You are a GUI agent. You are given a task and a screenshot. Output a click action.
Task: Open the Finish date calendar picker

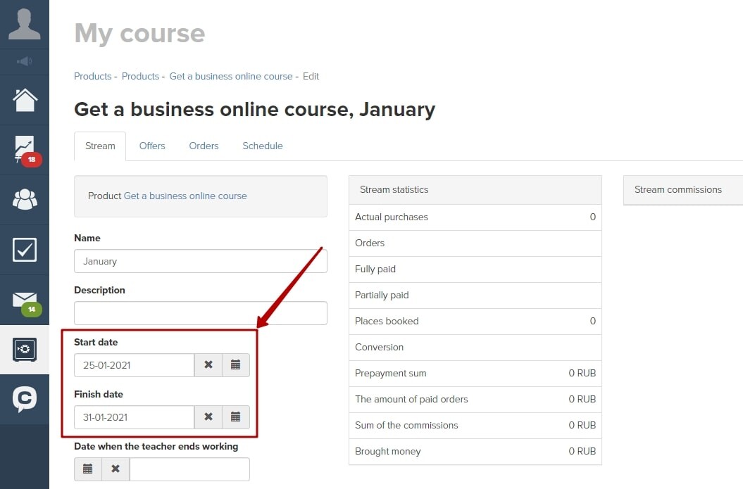236,417
